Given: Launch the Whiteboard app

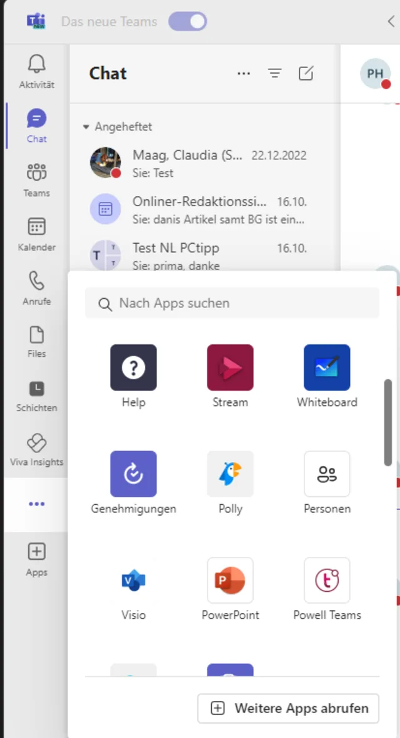Looking at the screenshot, I should click(x=327, y=376).
